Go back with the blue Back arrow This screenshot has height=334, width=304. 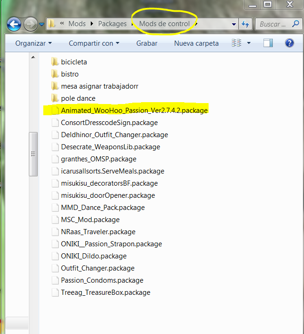[x=14, y=24]
